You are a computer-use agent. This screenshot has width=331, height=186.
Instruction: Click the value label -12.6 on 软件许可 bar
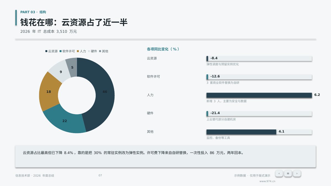(215, 76)
